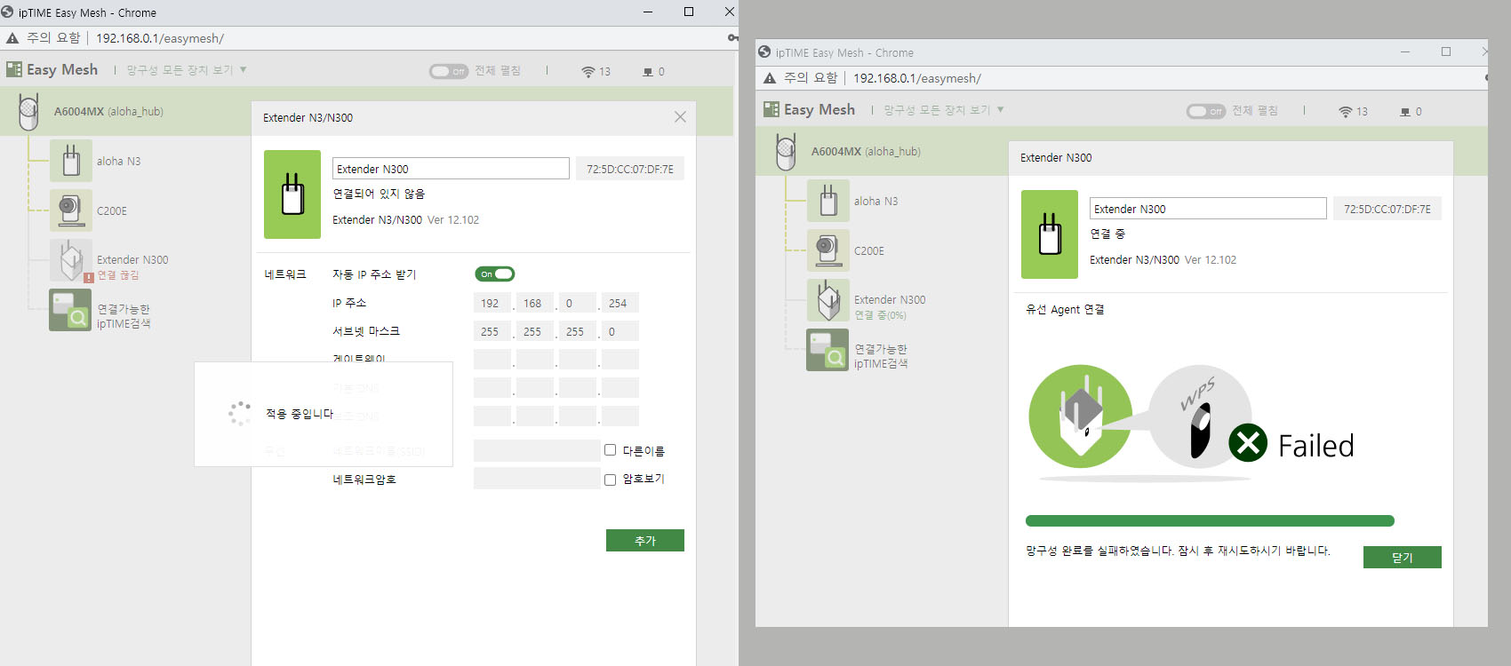This screenshot has width=1511, height=666.
Task: Maximize the right ipTIME Easy Mesh window
Action: click(x=1446, y=52)
